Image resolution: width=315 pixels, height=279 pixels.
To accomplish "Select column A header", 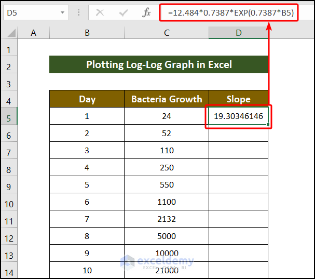I will [x=34, y=33].
